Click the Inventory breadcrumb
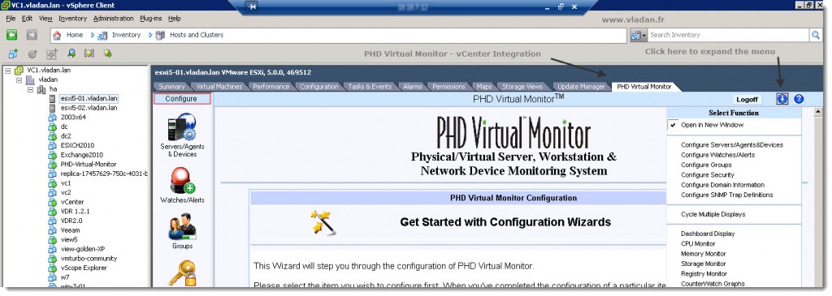Viewport: 832px width, 296px height. (x=126, y=35)
